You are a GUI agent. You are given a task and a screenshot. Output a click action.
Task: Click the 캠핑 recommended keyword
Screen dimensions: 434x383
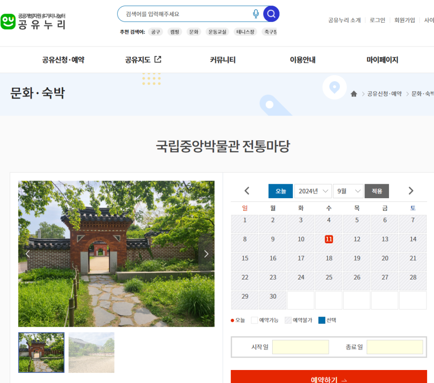coord(175,32)
